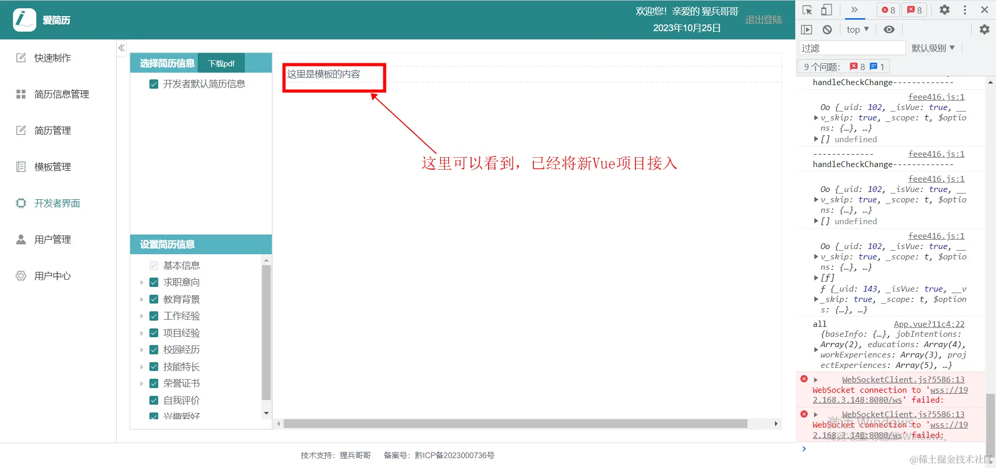Open the 默认级别 log level dropdown
Viewport: 996px width, 468px height.
[932, 47]
